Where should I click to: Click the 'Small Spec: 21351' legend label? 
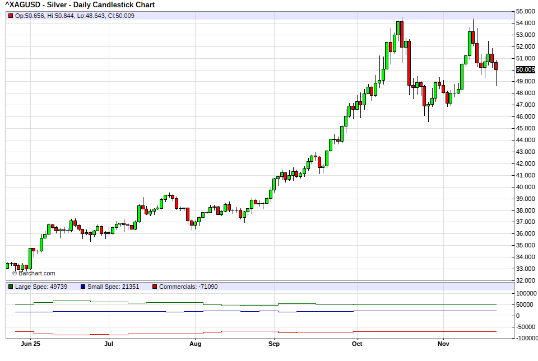[x=113, y=287]
